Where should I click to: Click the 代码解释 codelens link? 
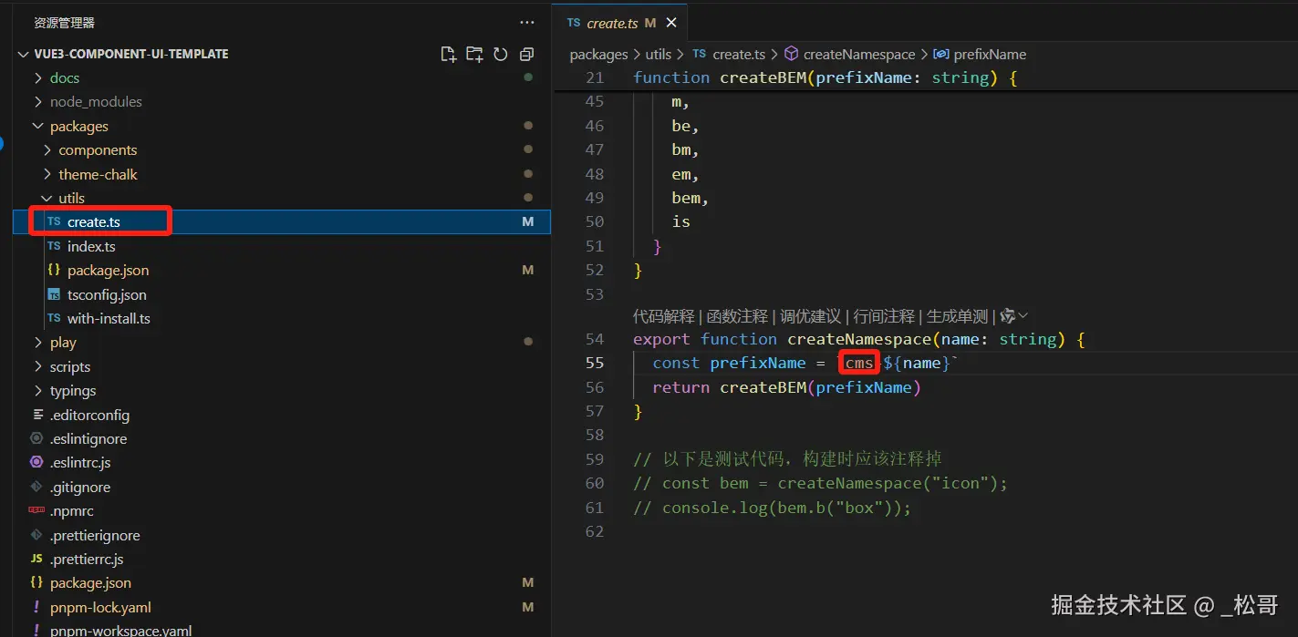click(x=663, y=316)
